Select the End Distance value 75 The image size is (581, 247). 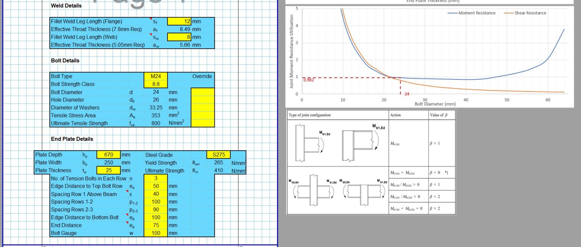click(x=155, y=225)
